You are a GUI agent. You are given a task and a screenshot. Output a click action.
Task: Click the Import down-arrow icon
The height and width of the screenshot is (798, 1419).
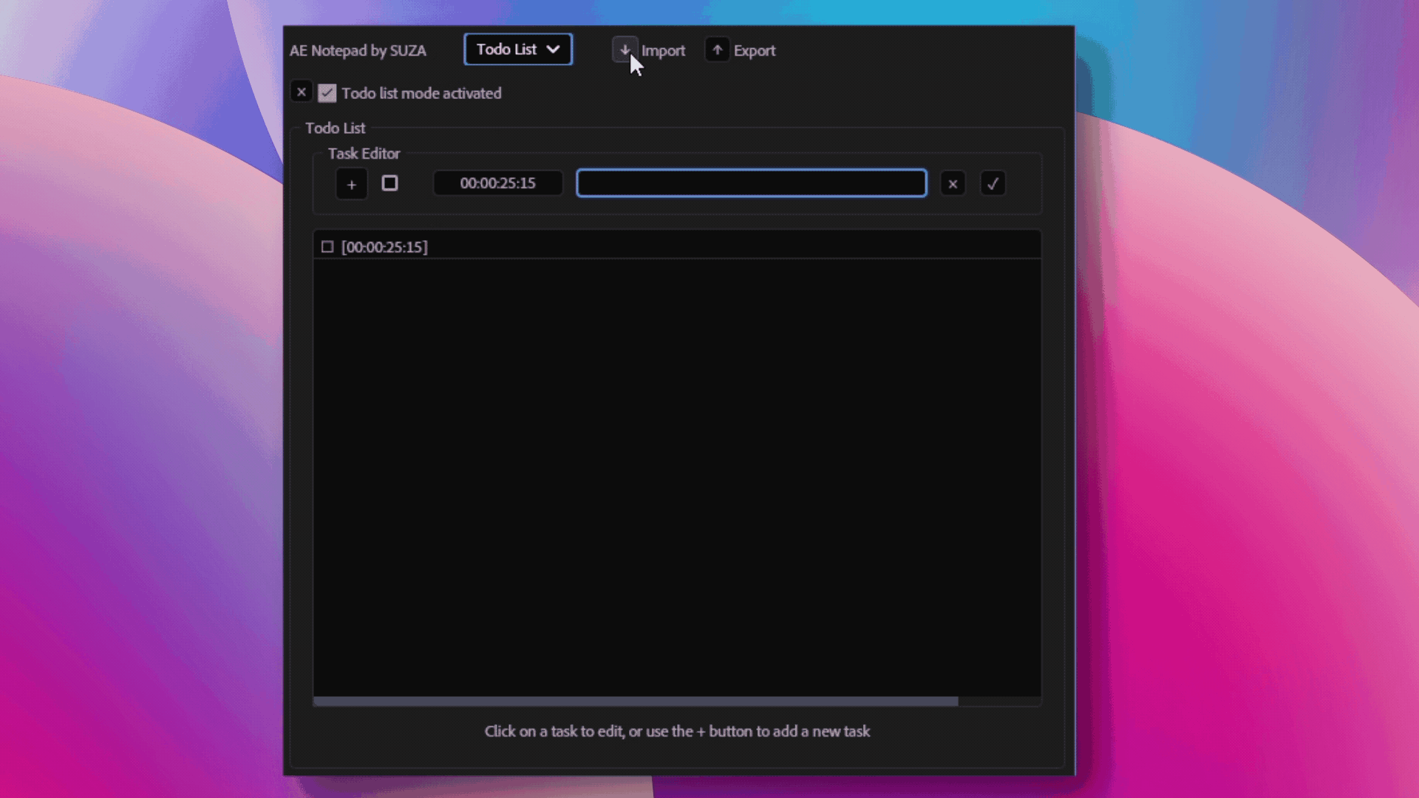(x=625, y=50)
